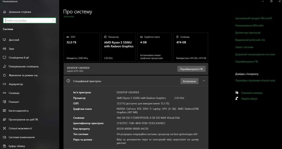Click Використано 431 GB з 474 GB text

191,58
